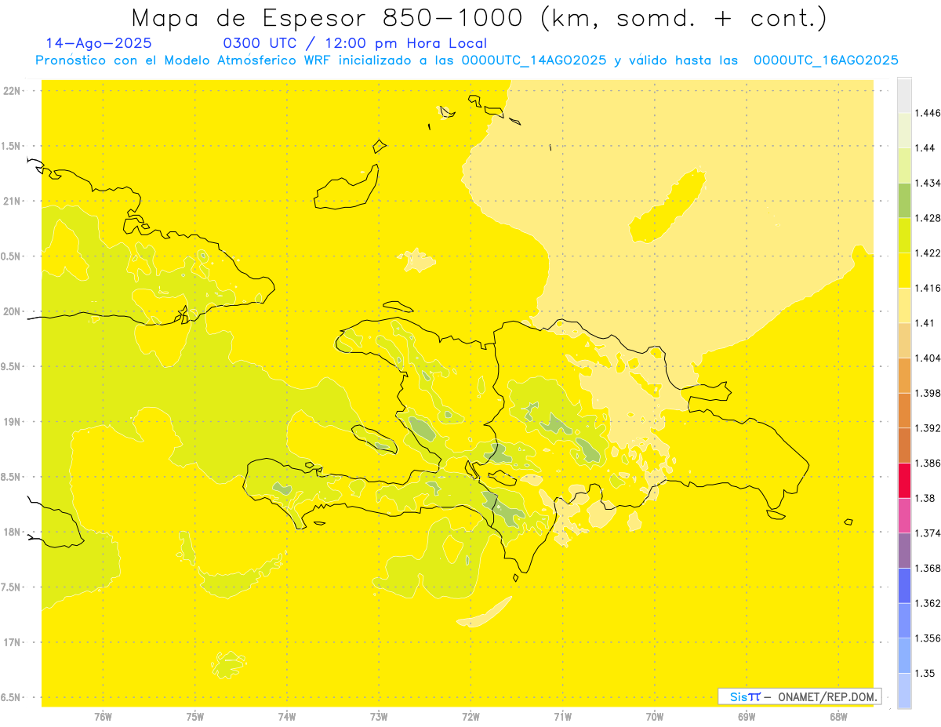Select the date text "14-Ago-2025"
The height and width of the screenshot is (727, 941).
[x=99, y=43]
